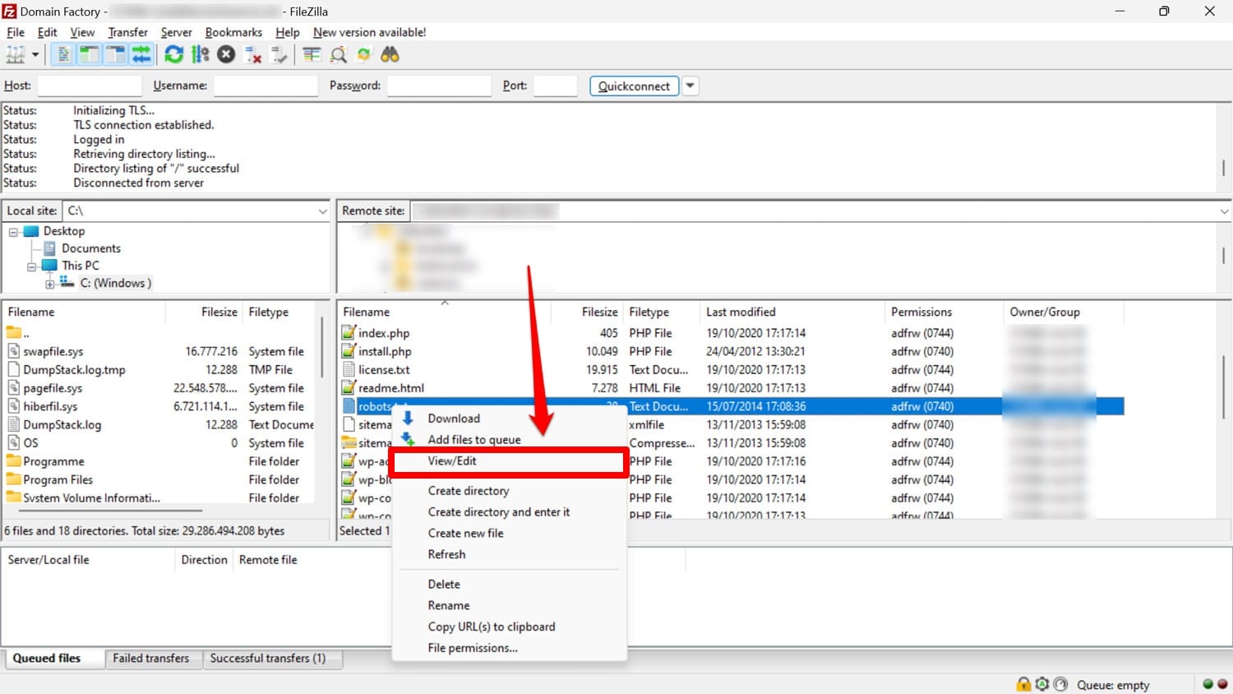Toggle the local directory tree view
1233x694 pixels.
coord(89,55)
